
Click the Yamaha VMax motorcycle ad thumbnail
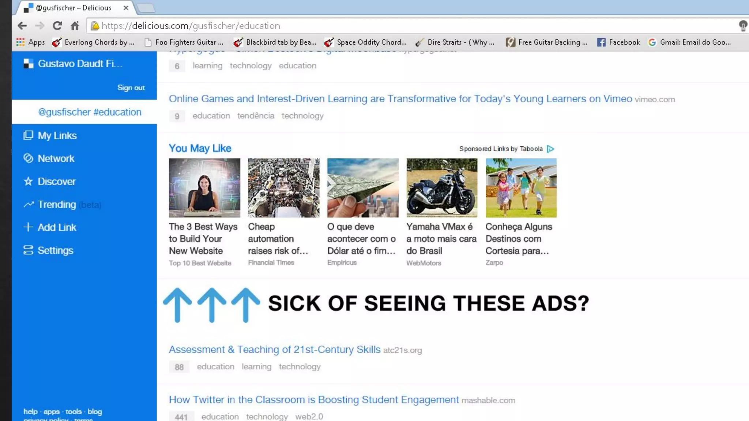442,188
